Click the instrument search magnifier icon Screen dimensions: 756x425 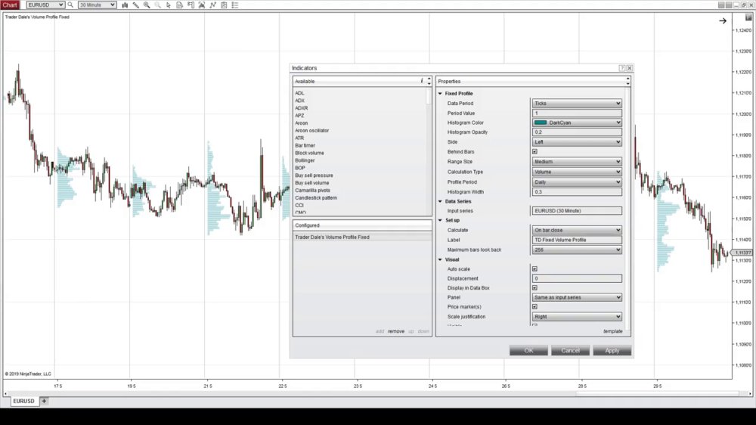point(70,5)
